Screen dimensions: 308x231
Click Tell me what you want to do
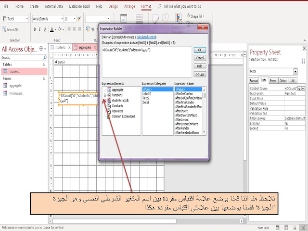182,6
